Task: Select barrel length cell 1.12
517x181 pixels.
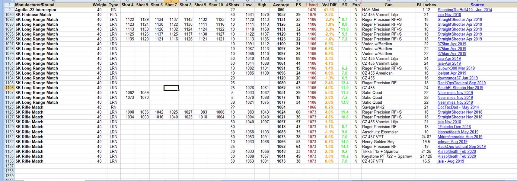Action: tap(426, 10)
